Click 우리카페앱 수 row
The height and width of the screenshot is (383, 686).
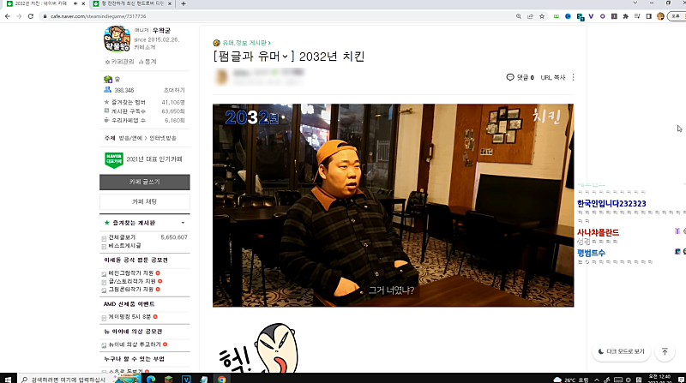pos(144,120)
